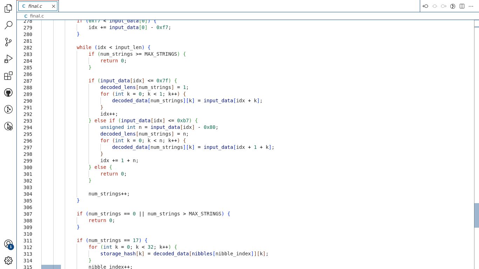The width and height of the screenshot is (479, 269).
Task: Click 'for (int k = 0; k < 32; k++) {' line
Action: pyautogui.click(x=133, y=247)
